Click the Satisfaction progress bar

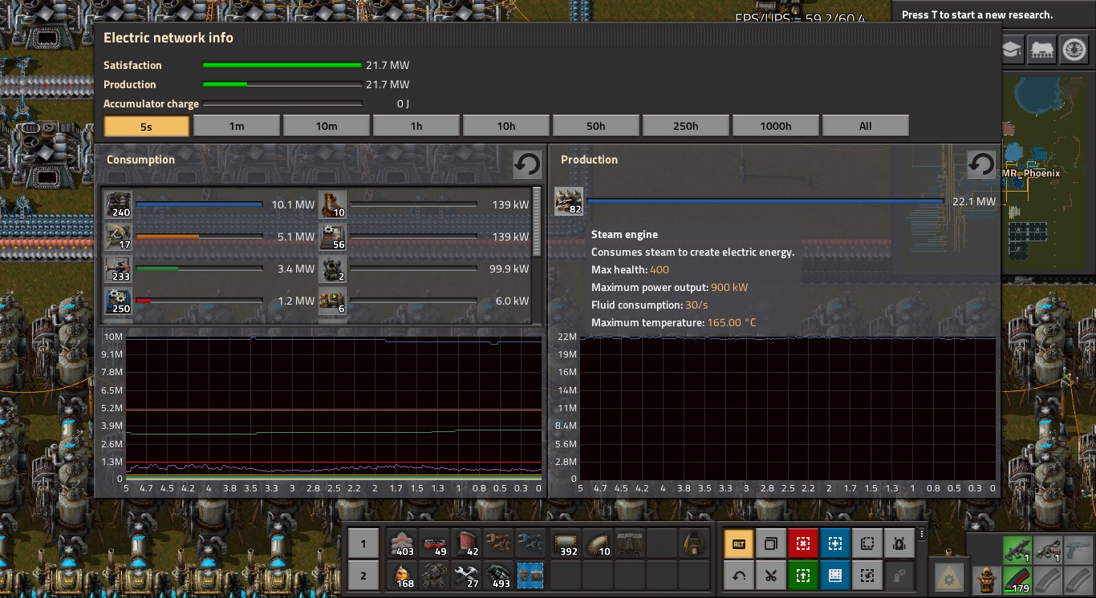click(282, 65)
